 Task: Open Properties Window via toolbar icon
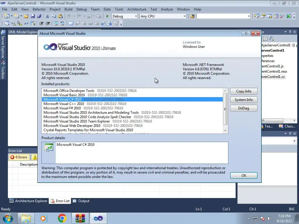pyautogui.click(x=263, y=16)
